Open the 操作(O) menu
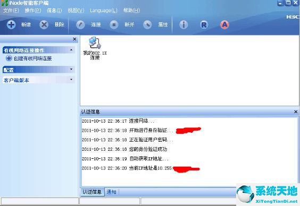This screenshot has height=206, width=300. tap(33, 10)
